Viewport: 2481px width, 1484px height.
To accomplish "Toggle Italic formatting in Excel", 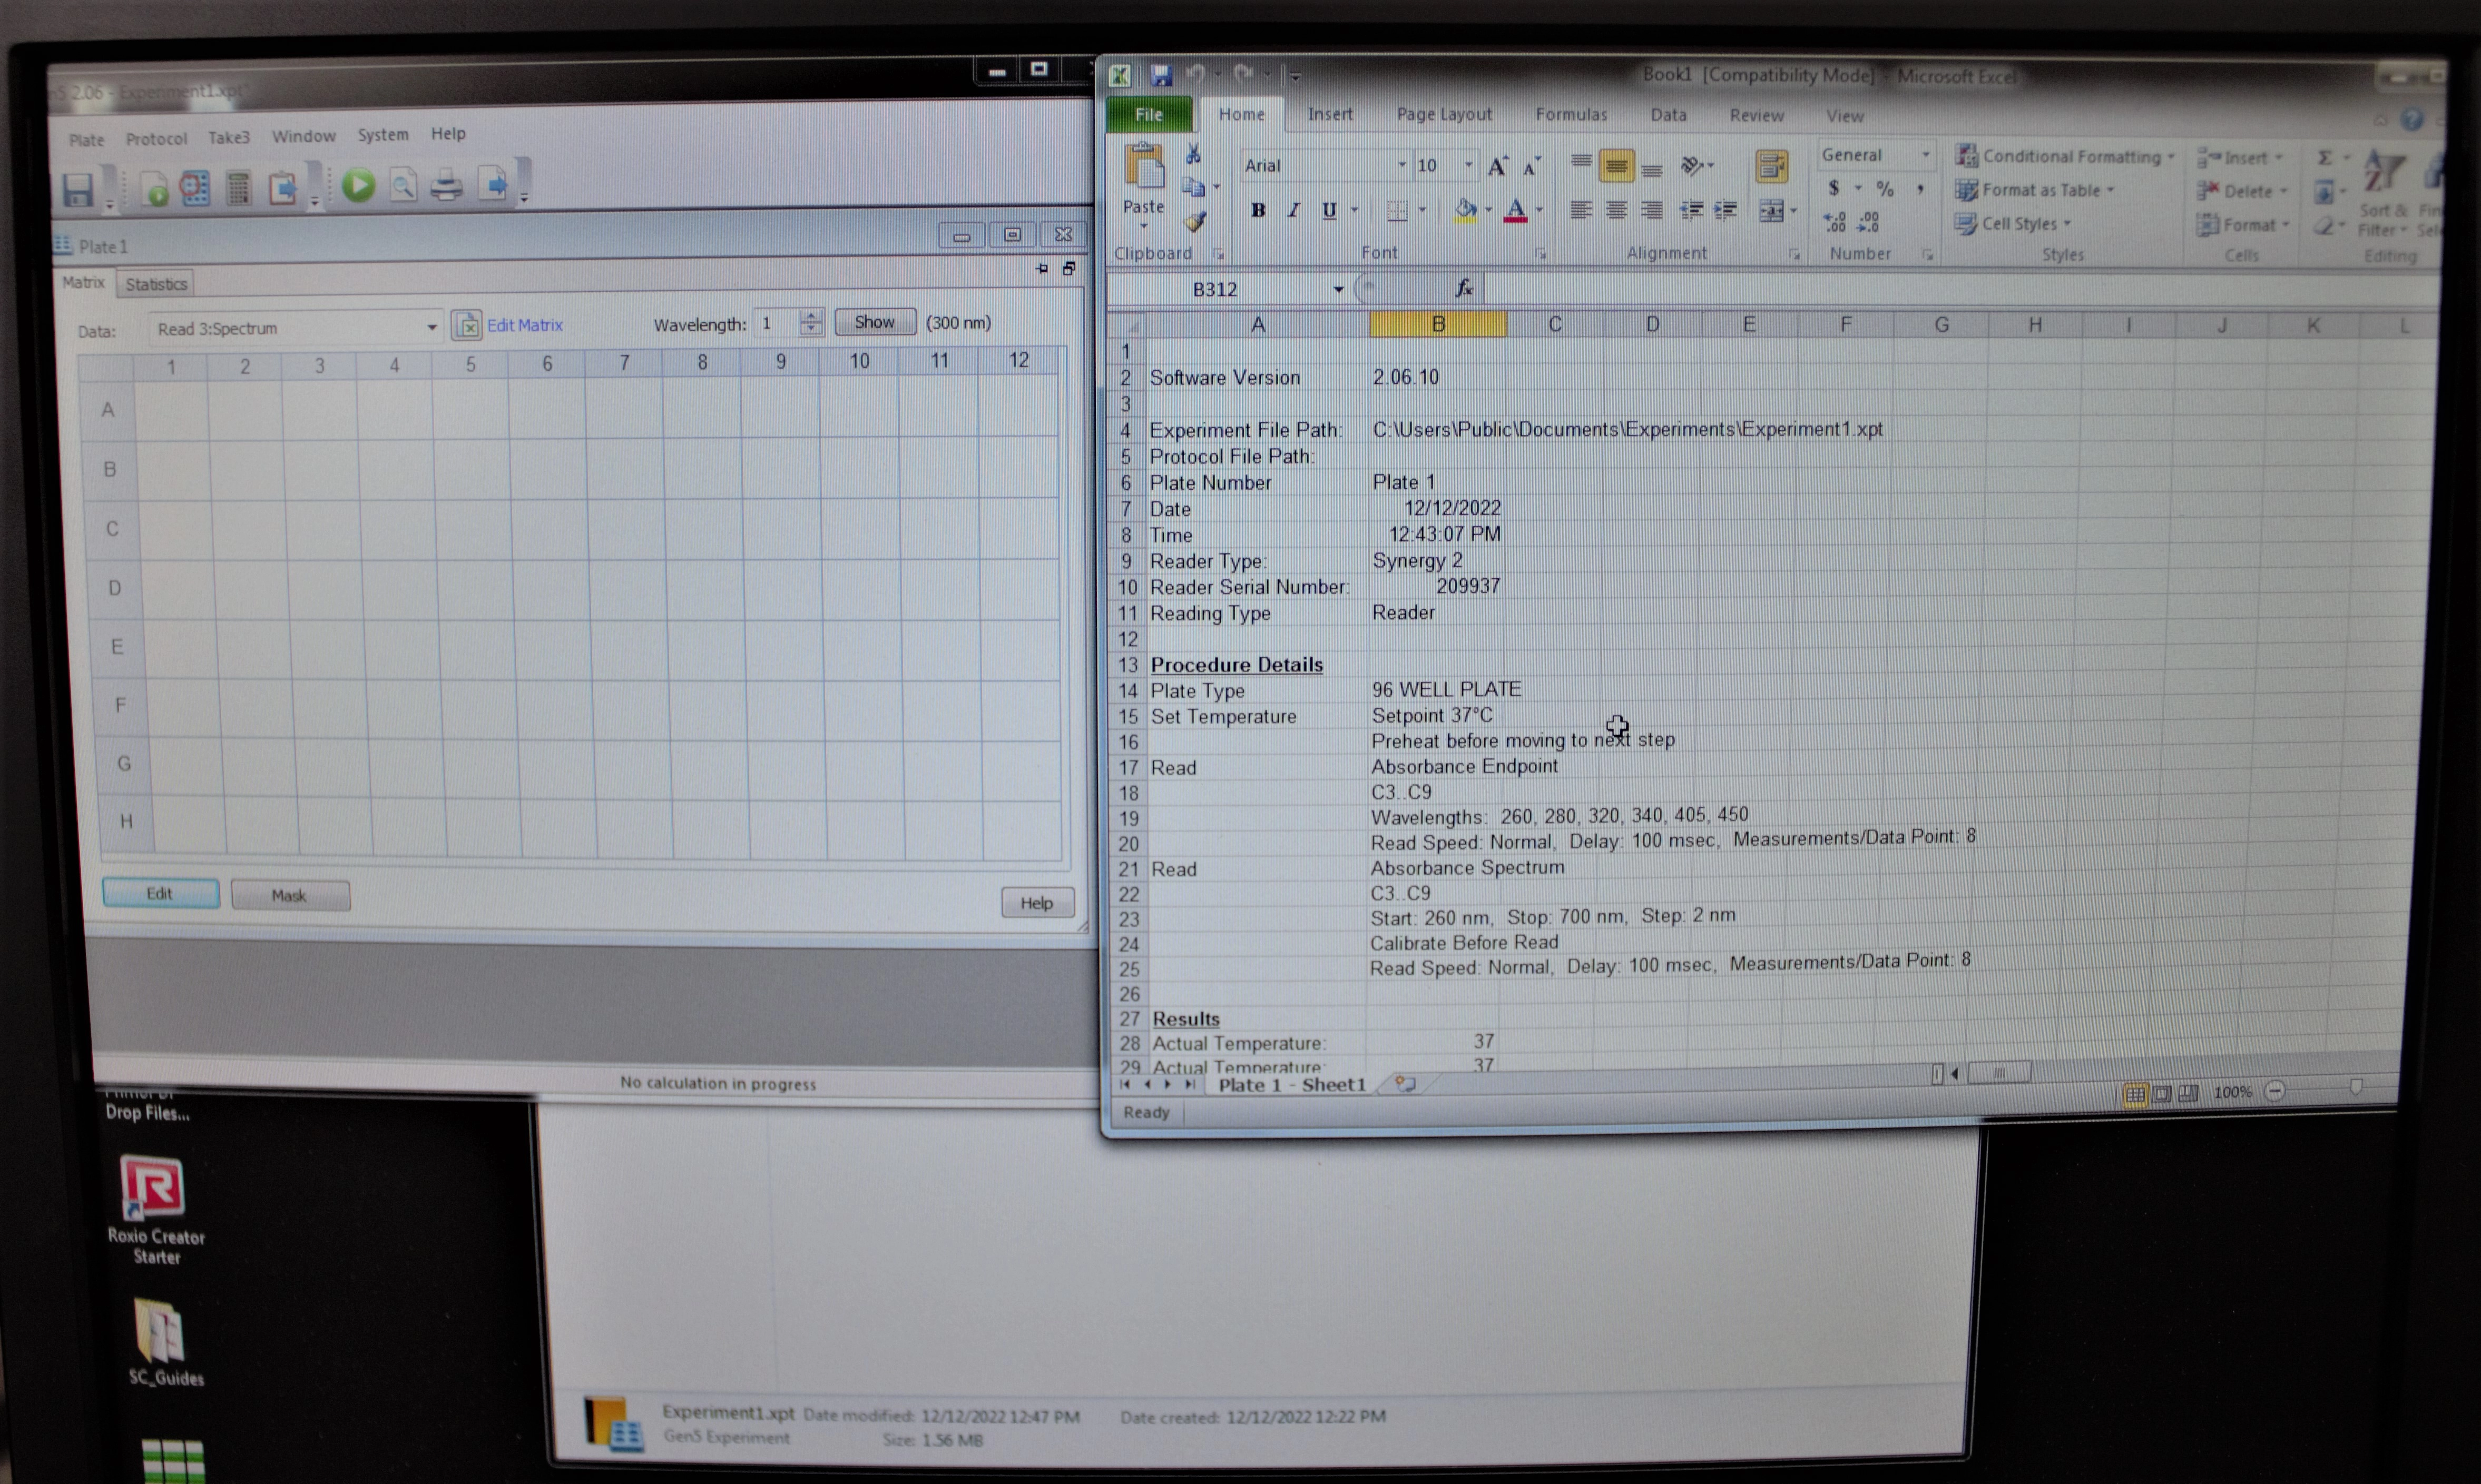I will click(1292, 210).
